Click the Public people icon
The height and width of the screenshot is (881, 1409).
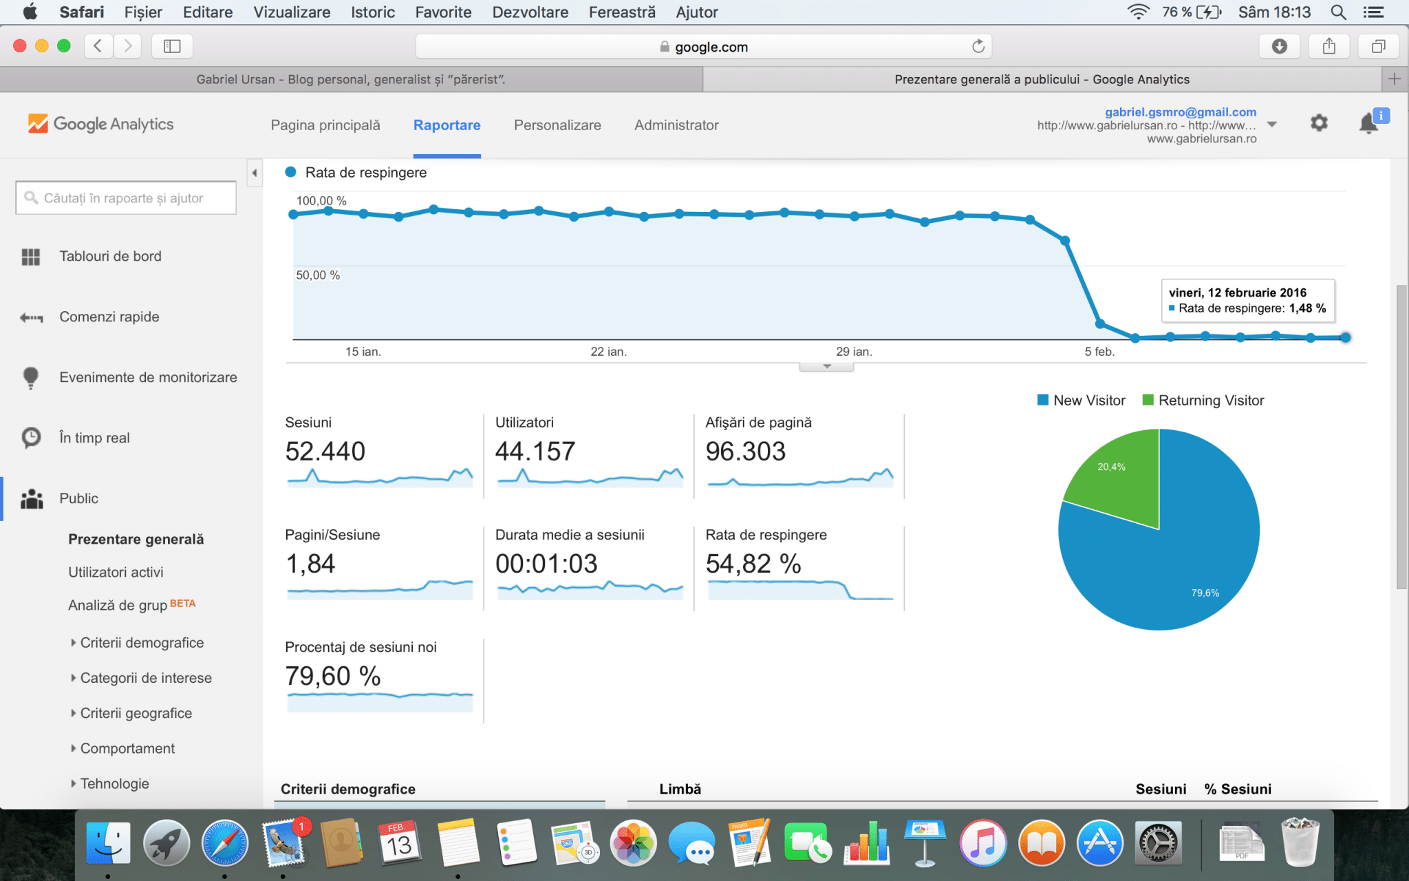pyautogui.click(x=32, y=499)
